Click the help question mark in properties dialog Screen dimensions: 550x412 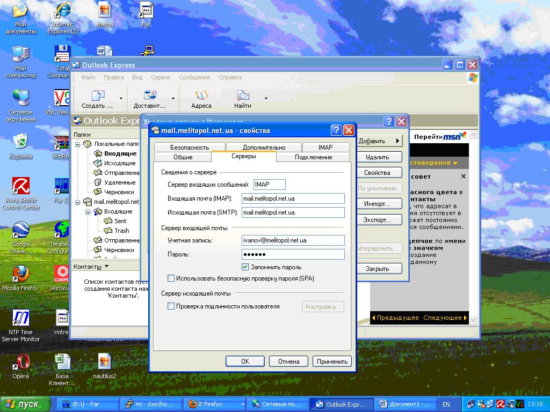(x=336, y=130)
